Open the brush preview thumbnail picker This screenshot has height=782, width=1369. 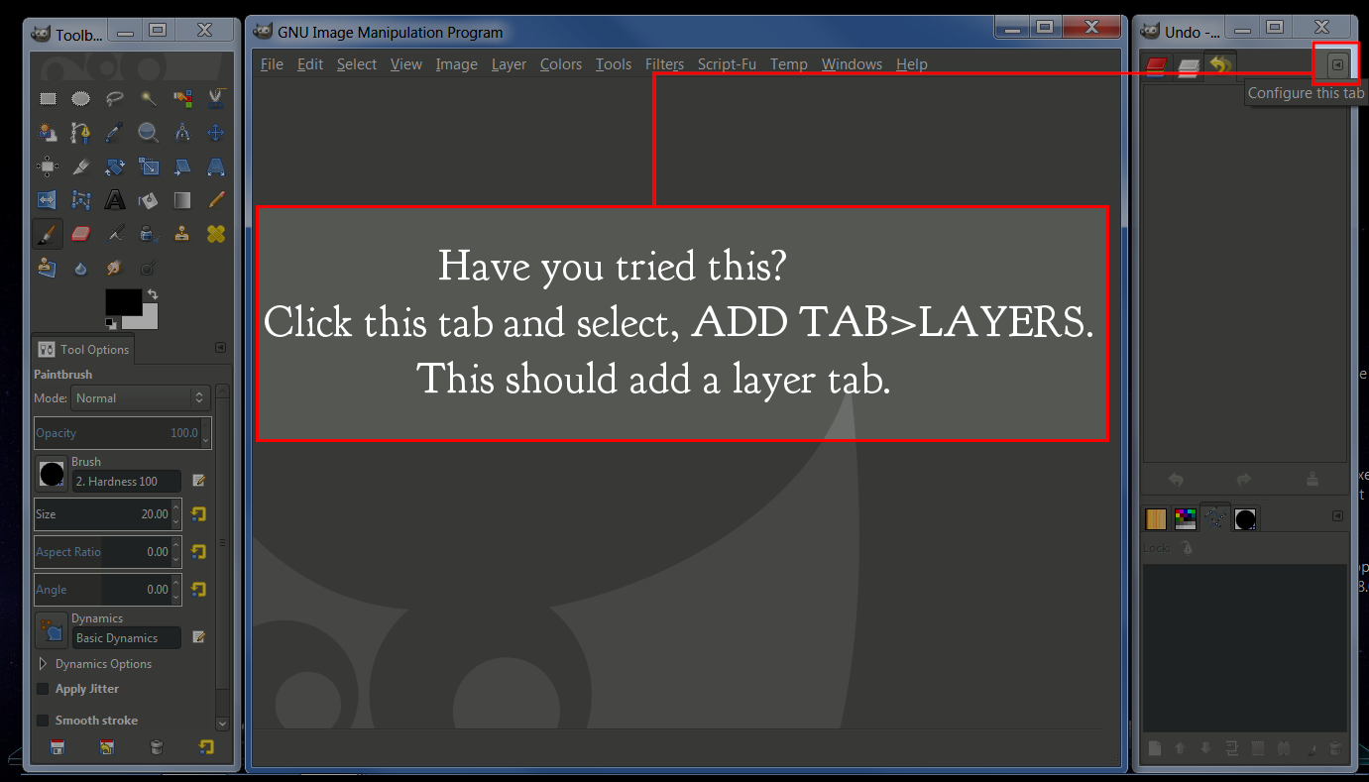click(52, 474)
